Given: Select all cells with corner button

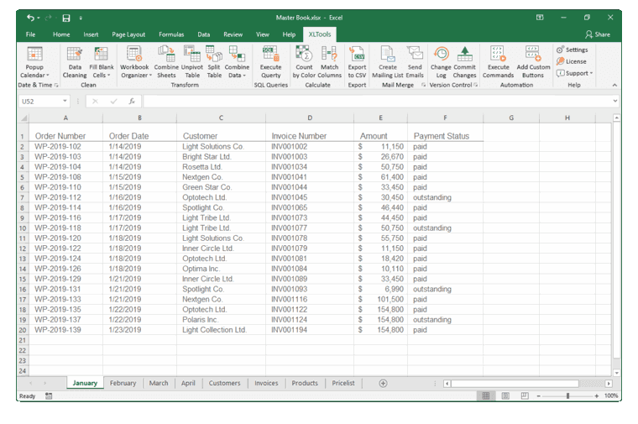Looking at the screenshot, I should 24,118.
